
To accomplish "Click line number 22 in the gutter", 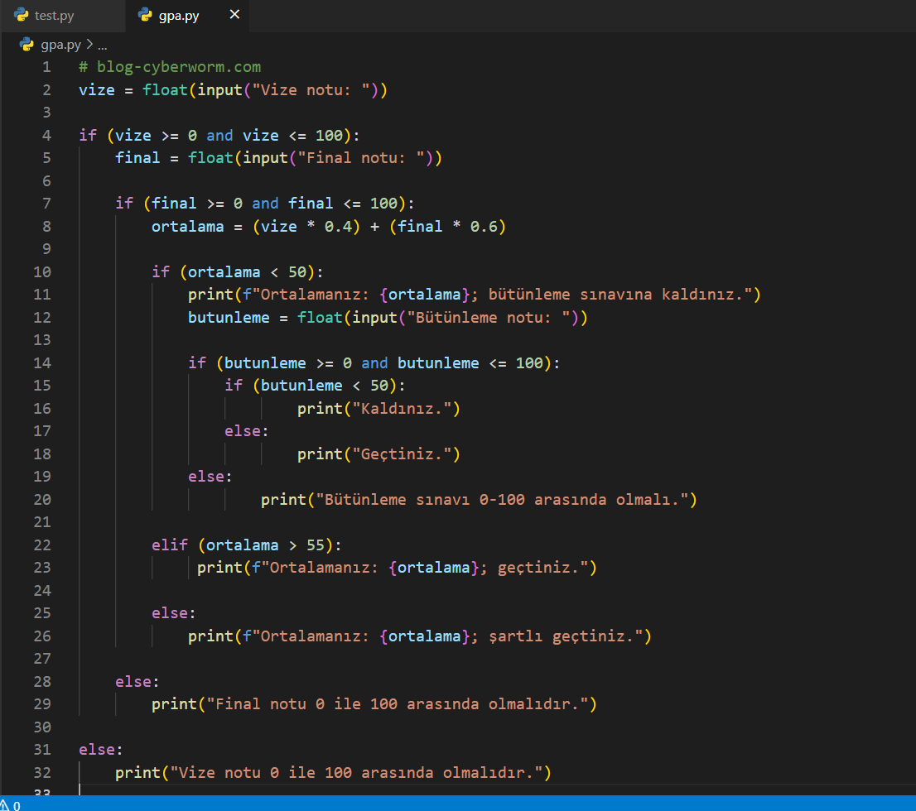I will 41,545.
